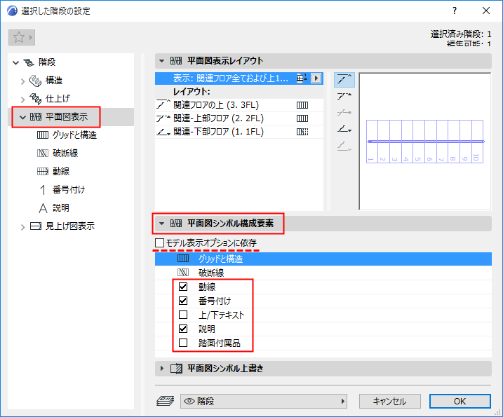Uncheck the 動線 checkbox
503x417 pixels.
(183, 287)
